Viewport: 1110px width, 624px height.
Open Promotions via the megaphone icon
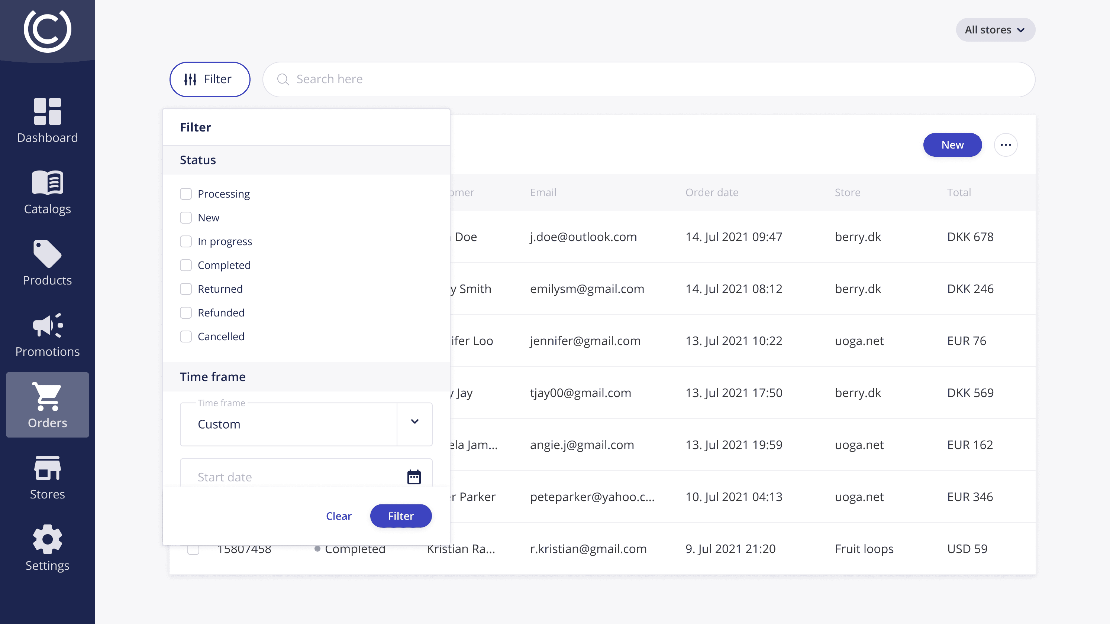pos(48,325)
